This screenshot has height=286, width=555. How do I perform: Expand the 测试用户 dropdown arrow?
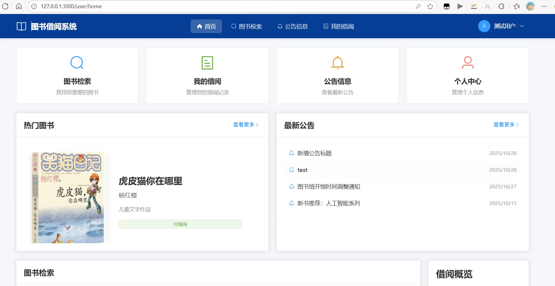[522, 26]
